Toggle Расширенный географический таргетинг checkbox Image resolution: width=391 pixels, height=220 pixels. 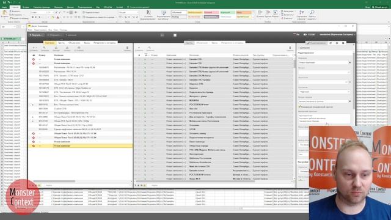click(x=300, y=106)
